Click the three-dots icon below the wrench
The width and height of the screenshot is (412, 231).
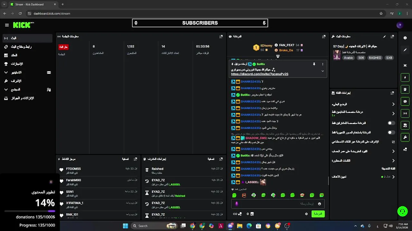[x=405, y=149]
